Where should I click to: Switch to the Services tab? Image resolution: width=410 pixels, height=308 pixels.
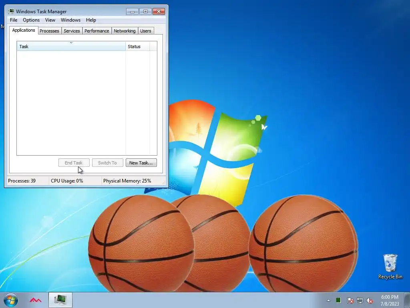point(72,31)
